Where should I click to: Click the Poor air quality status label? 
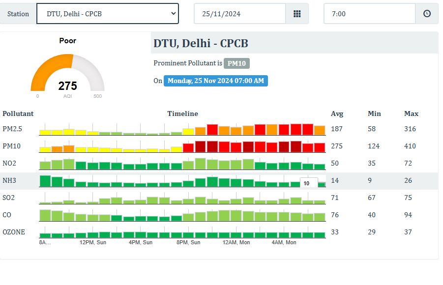67,41
